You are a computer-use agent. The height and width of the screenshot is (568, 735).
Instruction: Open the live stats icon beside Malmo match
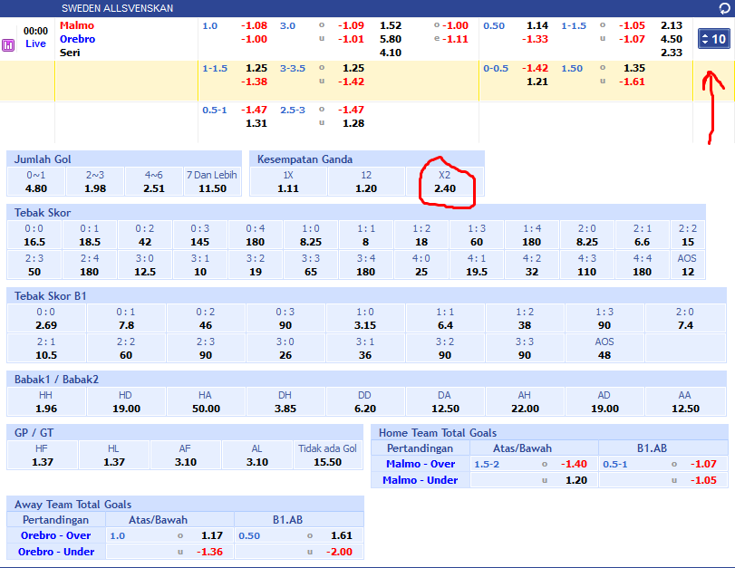(x=8, y=45)
